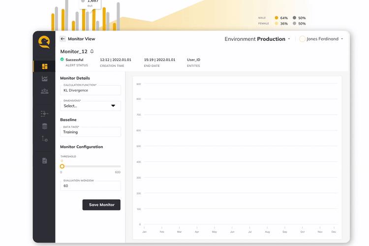Click the Monitor Configuration heading

click(x=81, y=147)
